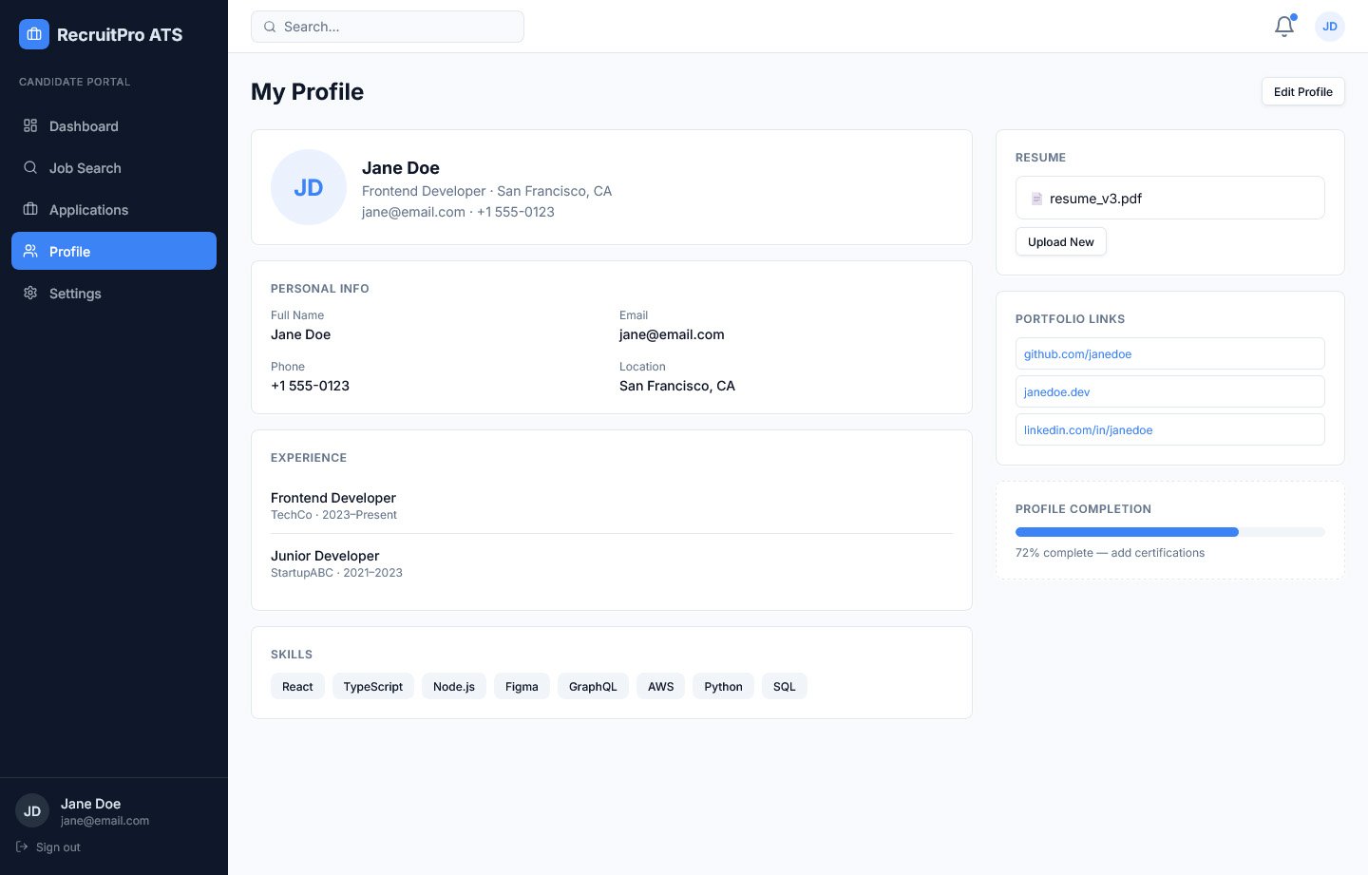Open the janedoe.dev portfolio link

point(1056,392)
